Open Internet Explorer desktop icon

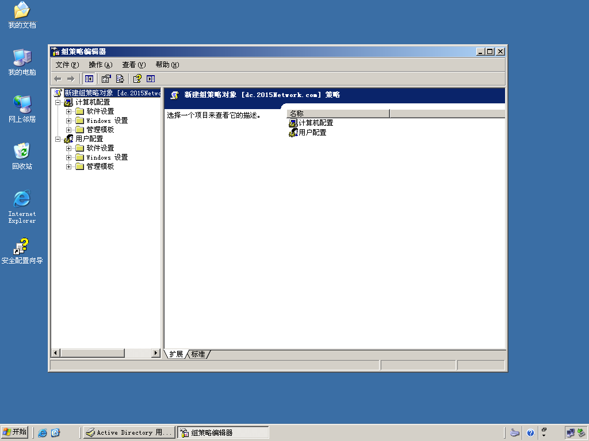[22, 207]
